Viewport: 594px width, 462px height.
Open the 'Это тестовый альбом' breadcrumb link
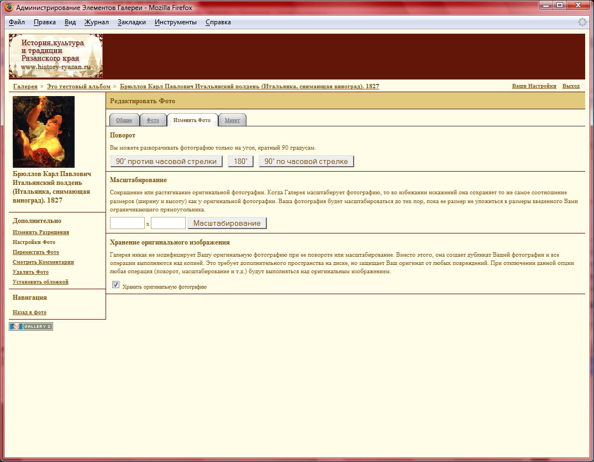[x=78, y=86]
